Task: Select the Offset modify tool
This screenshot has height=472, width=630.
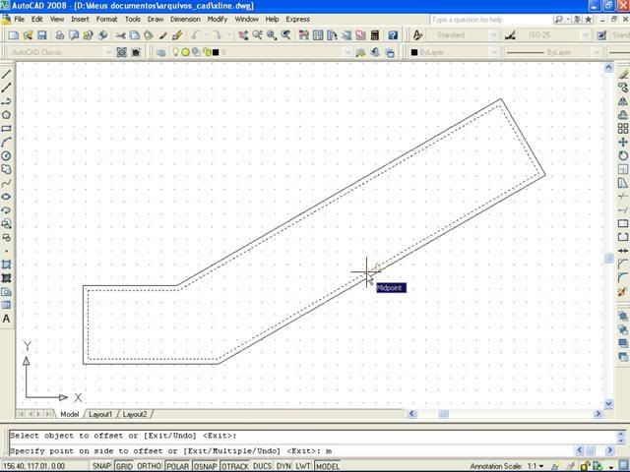Action: [623, 115]
